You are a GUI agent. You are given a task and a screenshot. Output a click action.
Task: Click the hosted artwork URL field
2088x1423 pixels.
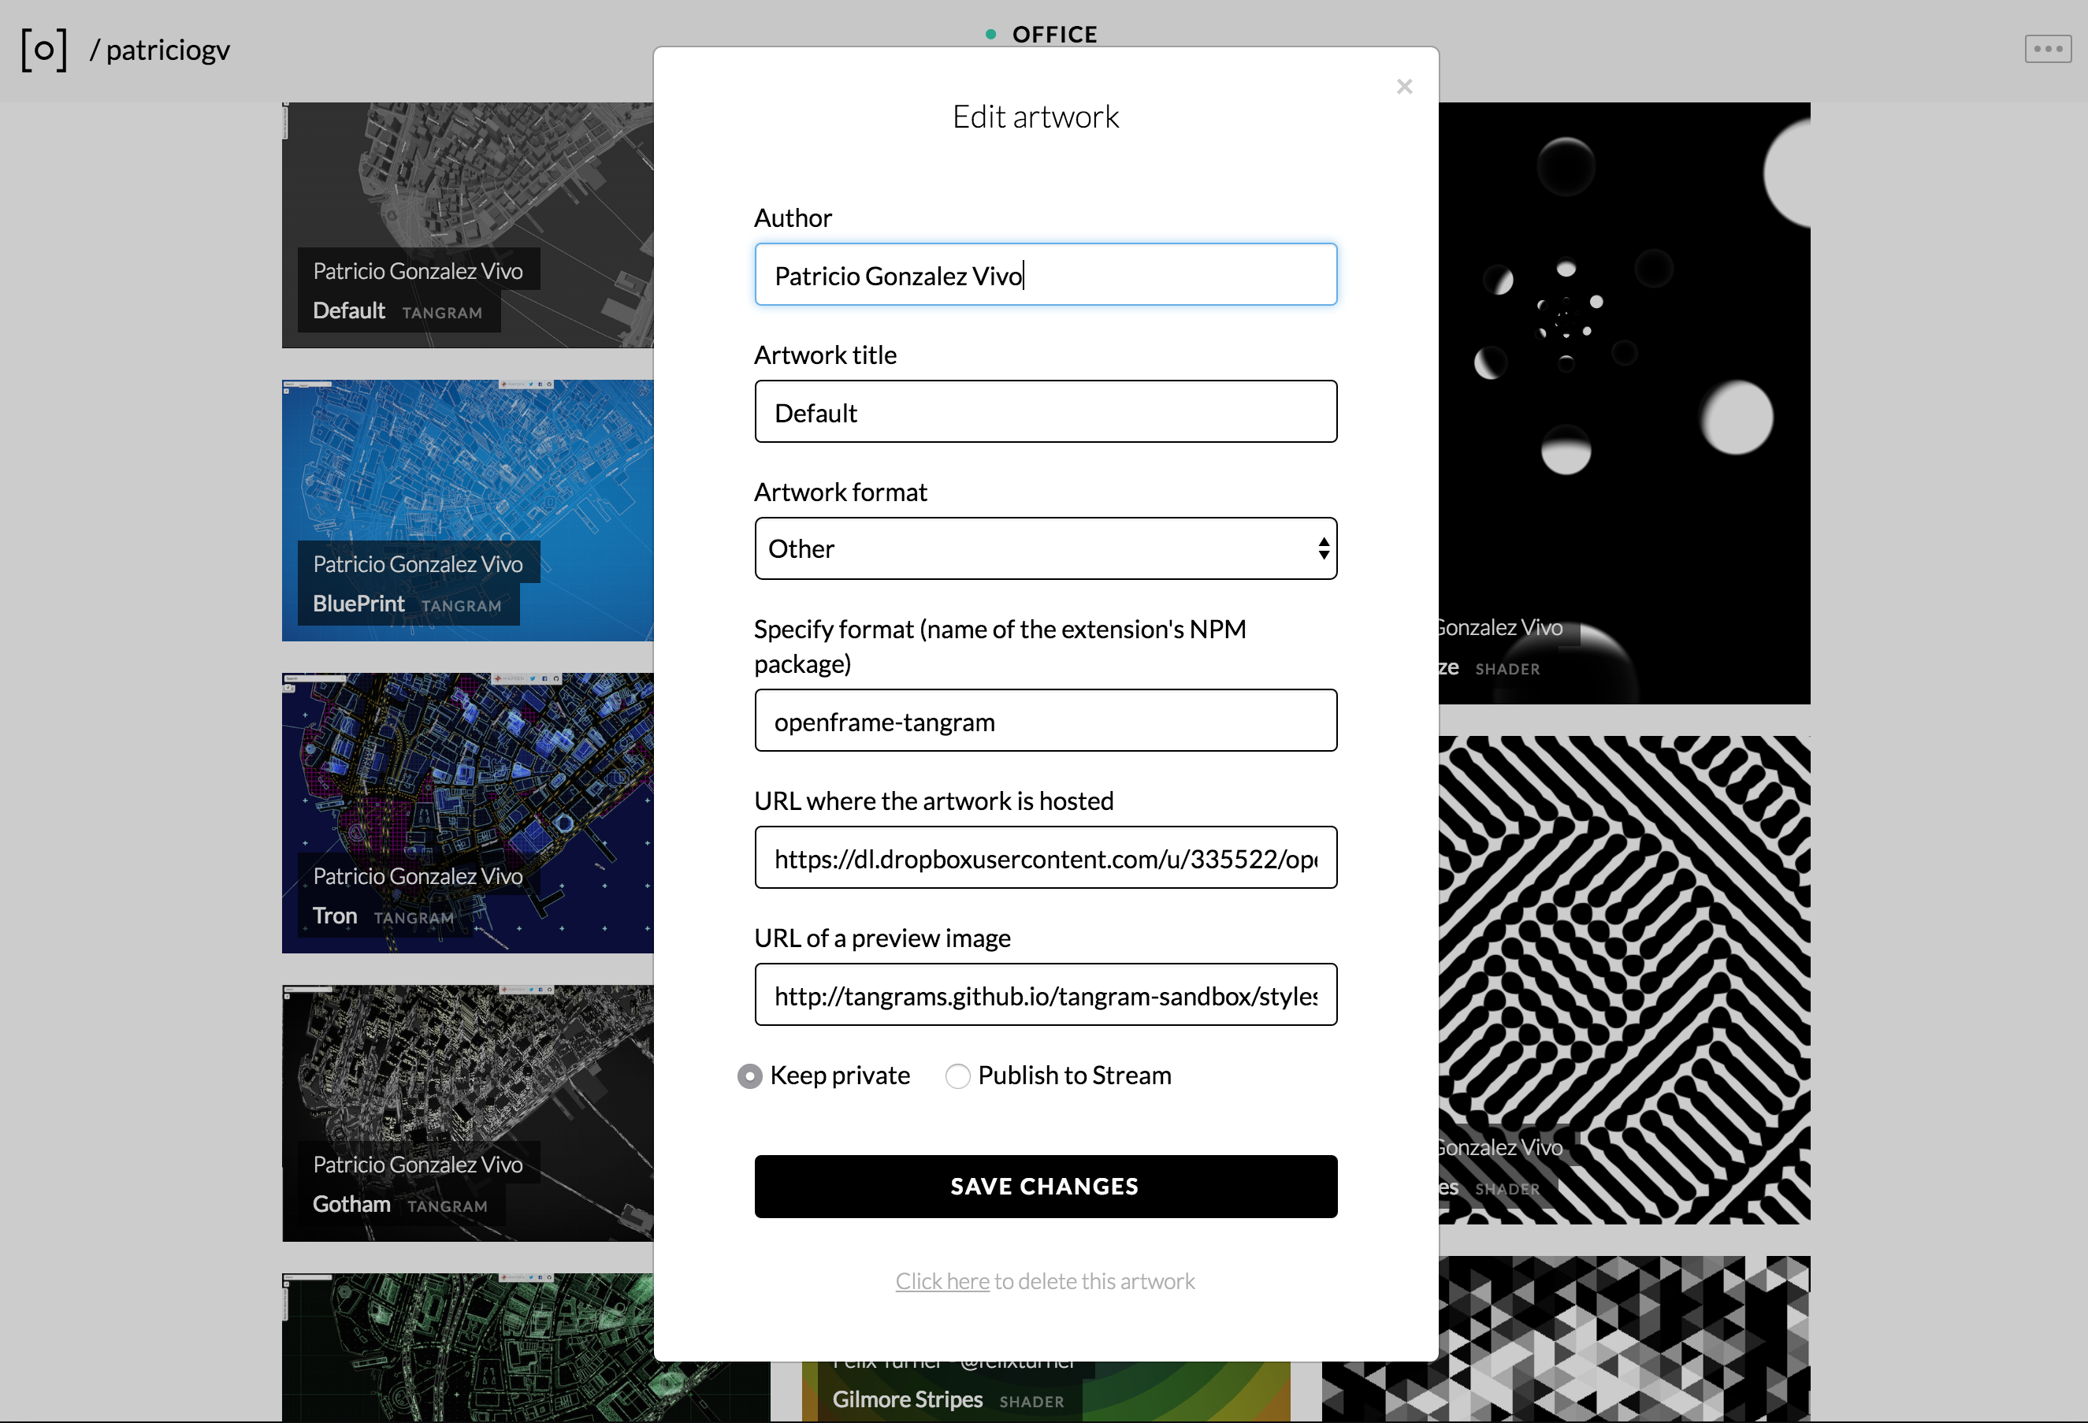[x=1045, y=858]
